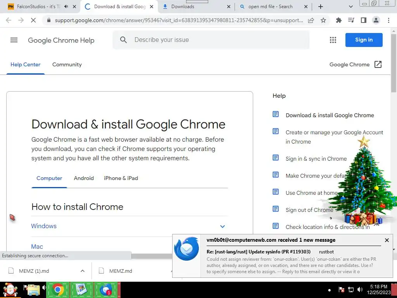Open a new browser tab
This screenshot has width=397, height=298.
[x=321, y=7]
